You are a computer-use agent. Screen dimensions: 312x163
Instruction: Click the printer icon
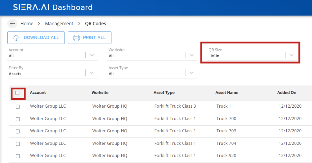click(76, 38)
